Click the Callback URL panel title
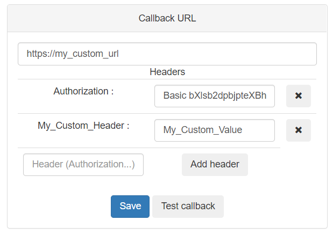 tap(167, 18)
